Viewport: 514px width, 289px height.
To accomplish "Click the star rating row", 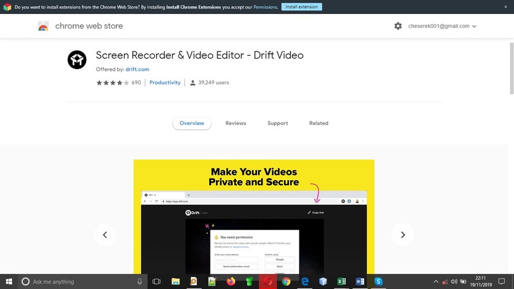I will pyautogui.click(x=112, y=83).
